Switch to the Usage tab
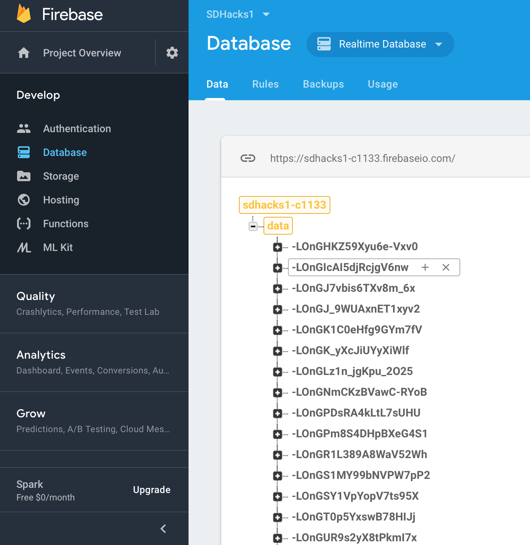Viewport: 530px width, 545px height. coord(383,84)
